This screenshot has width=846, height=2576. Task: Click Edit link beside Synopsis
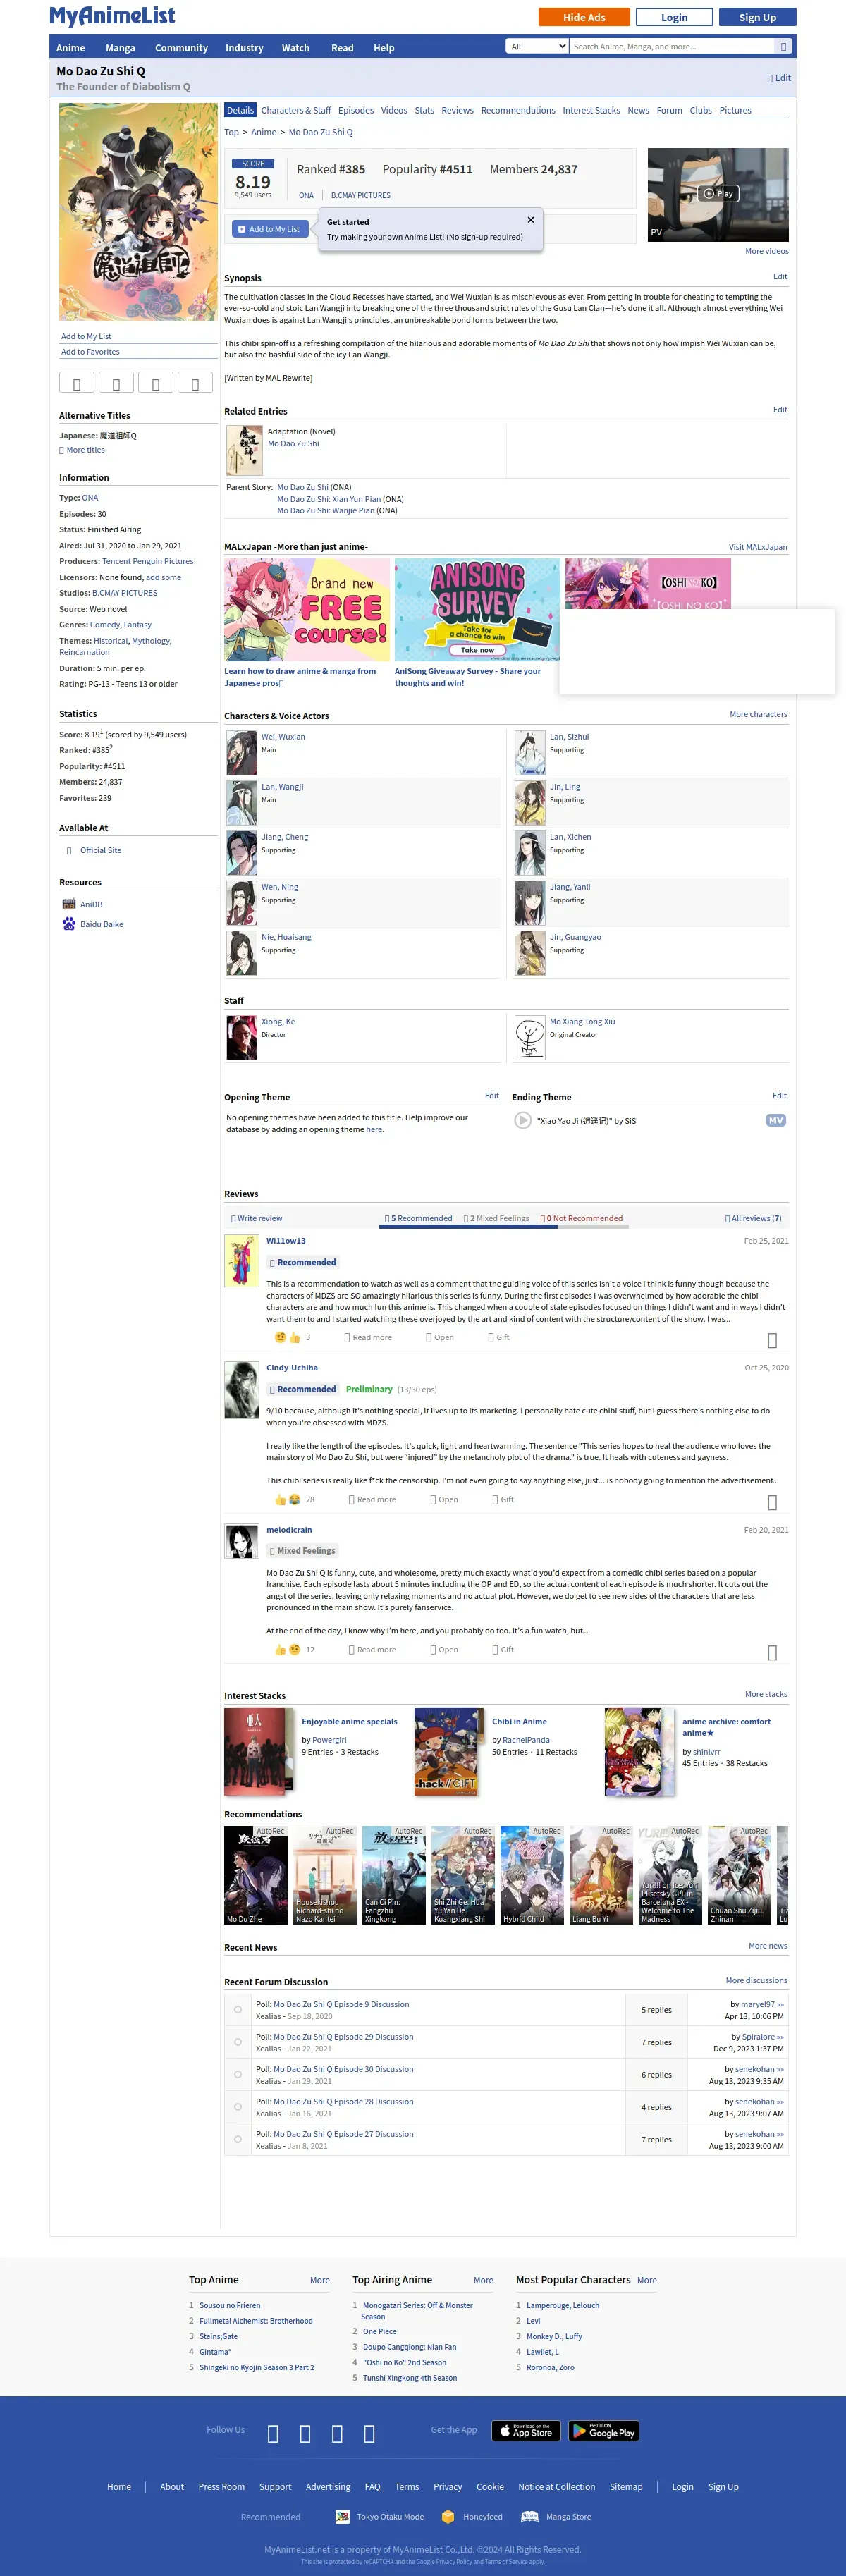pyautogui.click(x=780, y=276)
